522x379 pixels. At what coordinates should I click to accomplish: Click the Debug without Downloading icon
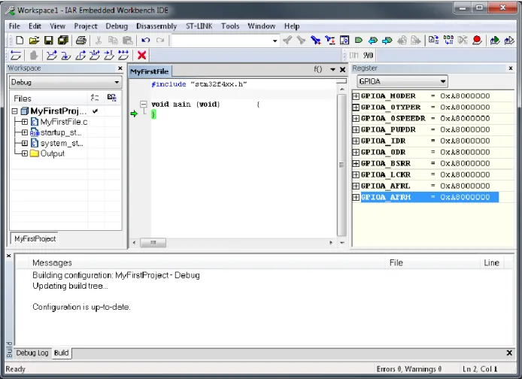click(509, 41)
